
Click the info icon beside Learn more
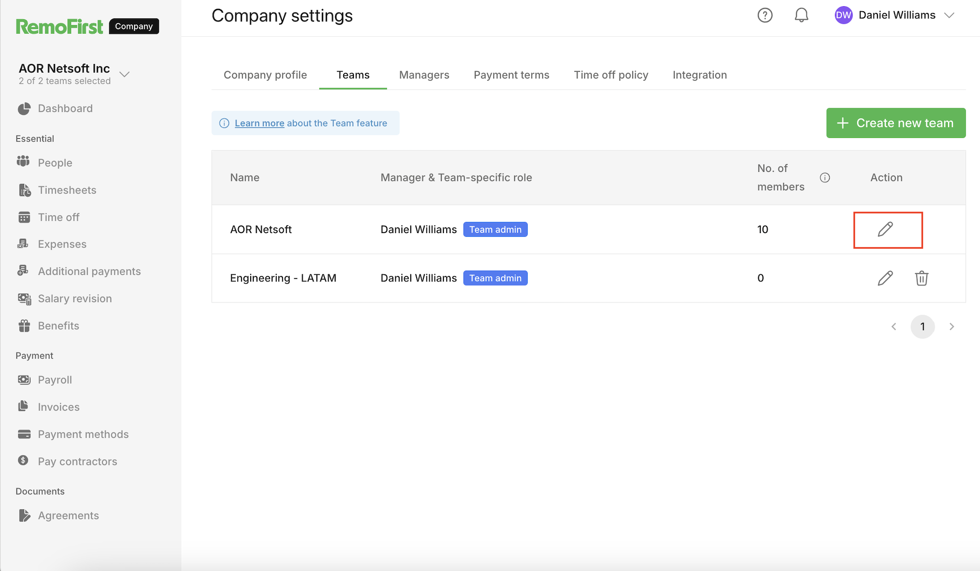tap(224, 123)
